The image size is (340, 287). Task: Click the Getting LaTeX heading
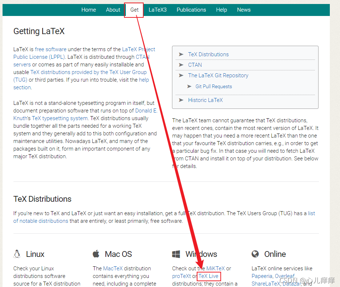[x=39, y=31]
